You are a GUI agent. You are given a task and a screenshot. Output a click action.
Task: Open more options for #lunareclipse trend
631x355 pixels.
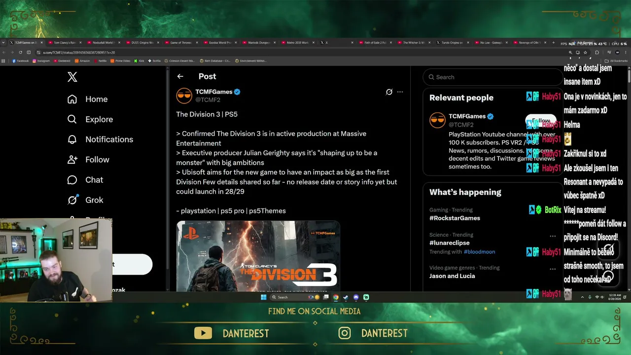(553, 236)
